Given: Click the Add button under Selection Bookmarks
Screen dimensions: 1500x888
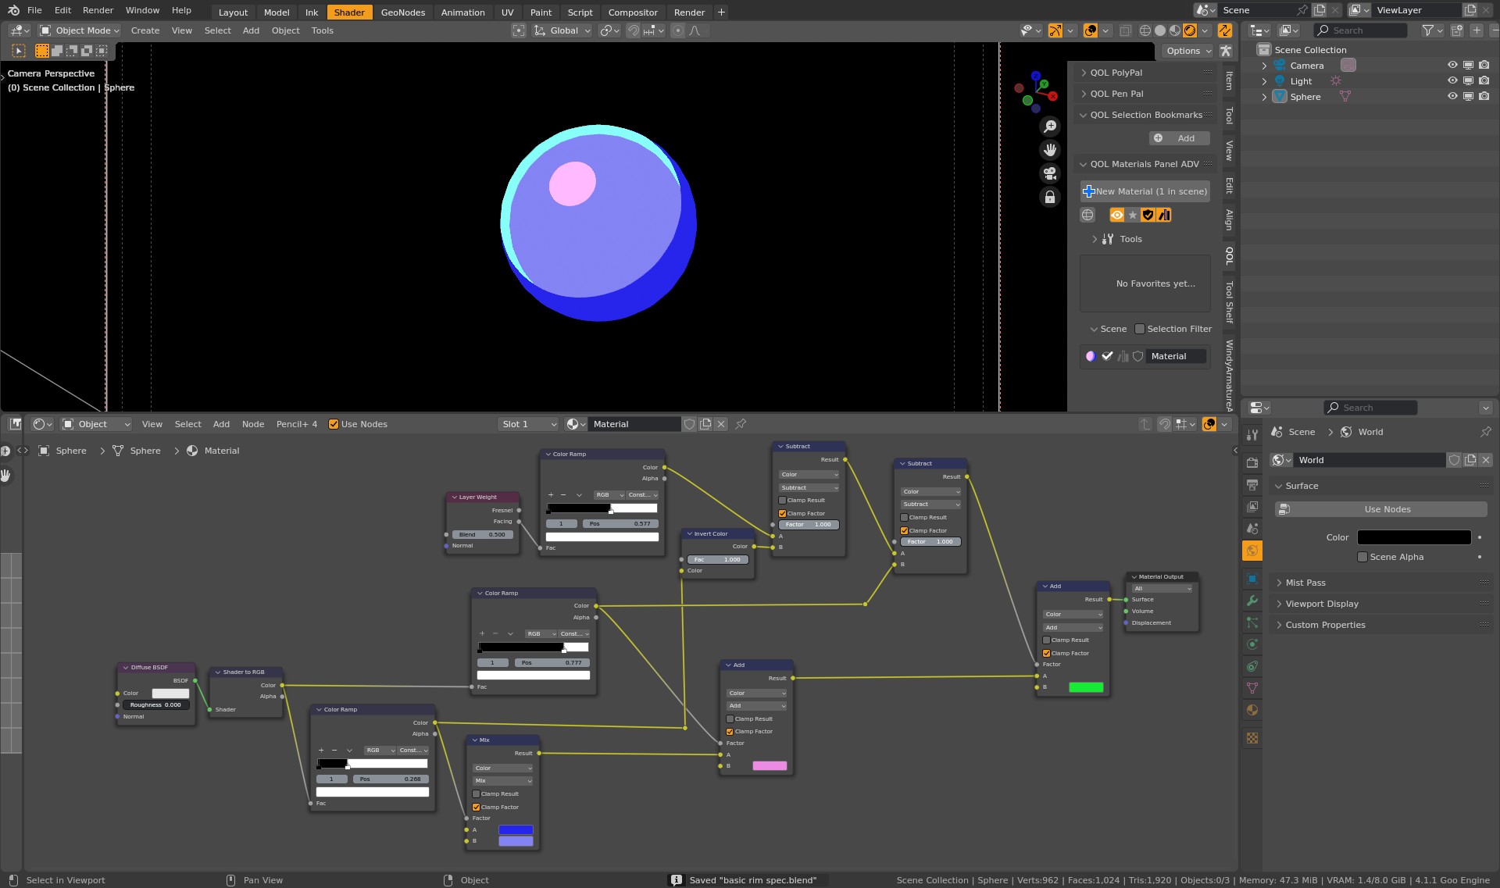Looking at the screenshot, I should [x=1179, y=138].
